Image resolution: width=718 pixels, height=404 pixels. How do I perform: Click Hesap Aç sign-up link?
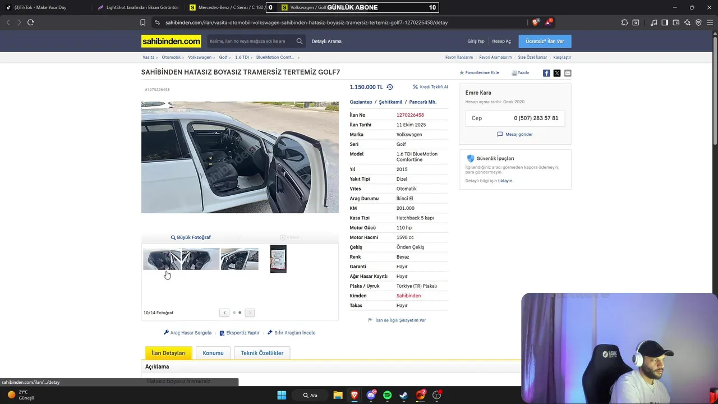pyautogui.click(x=501, y=42)
